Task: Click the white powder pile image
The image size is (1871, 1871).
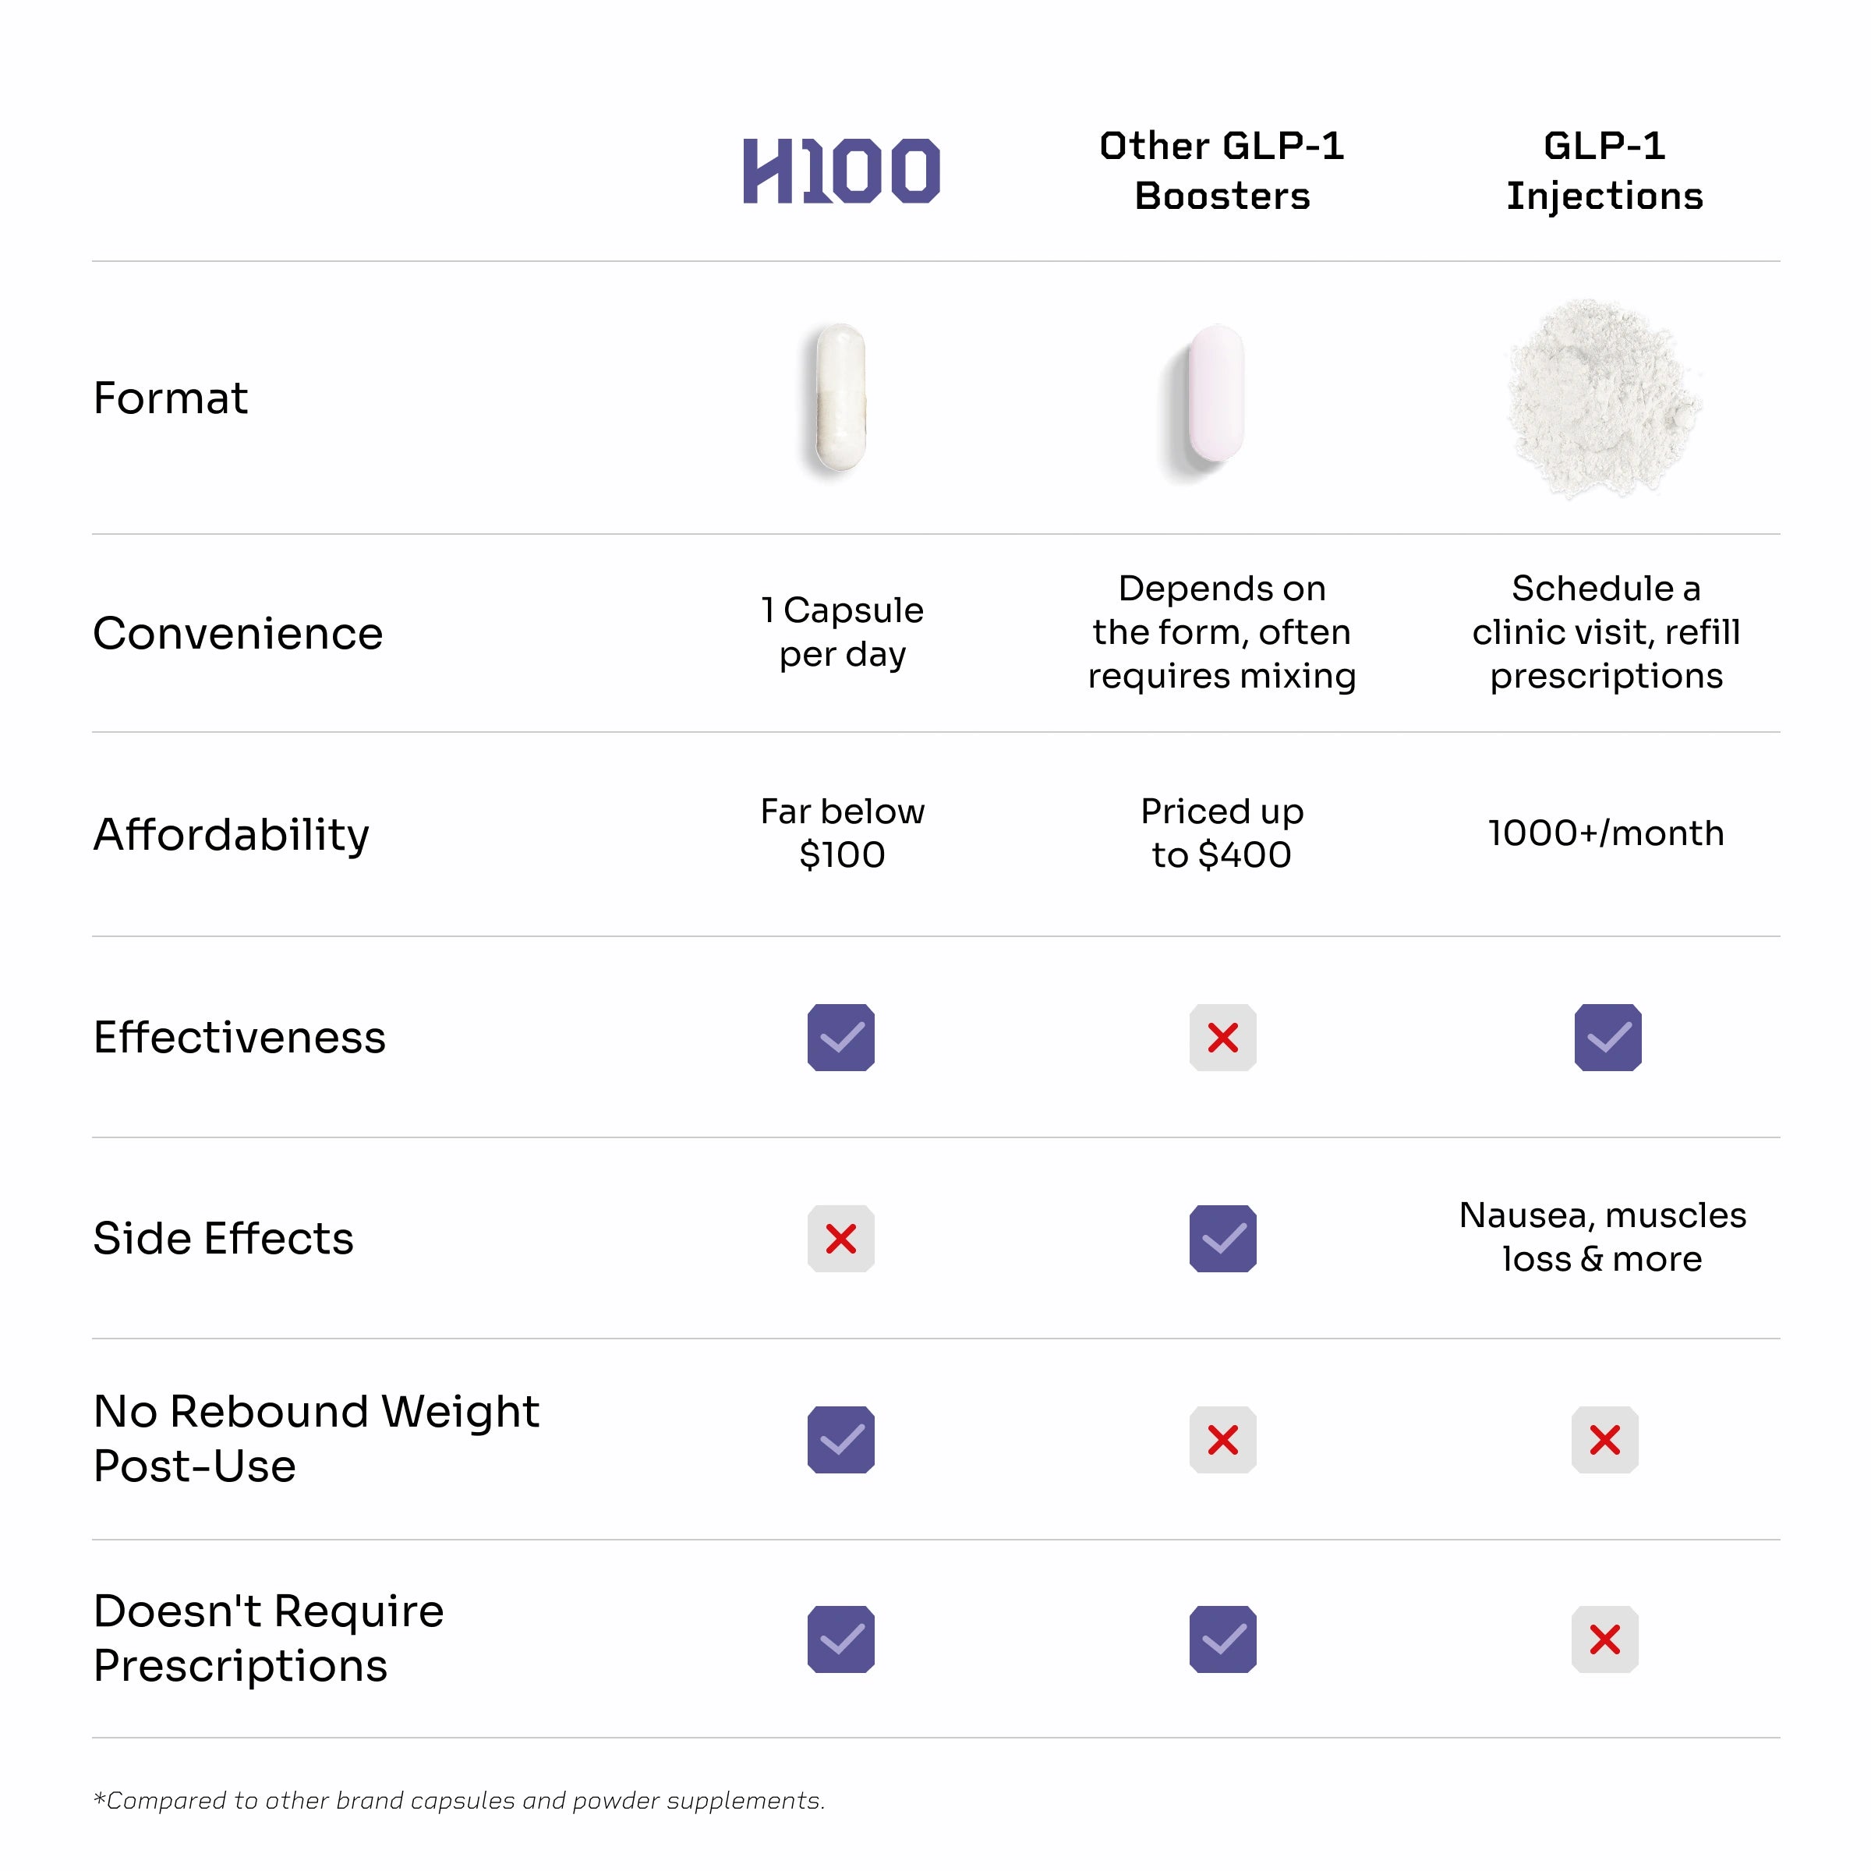Action: [x=1604, y=397]
